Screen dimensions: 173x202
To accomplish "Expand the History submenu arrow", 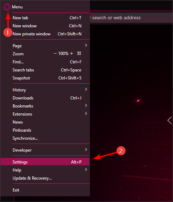I will point(86,89).
